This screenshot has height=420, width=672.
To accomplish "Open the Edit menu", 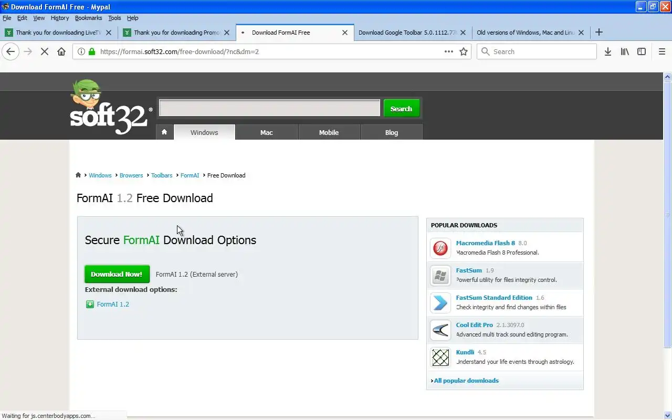I will [x=22, y=18].
